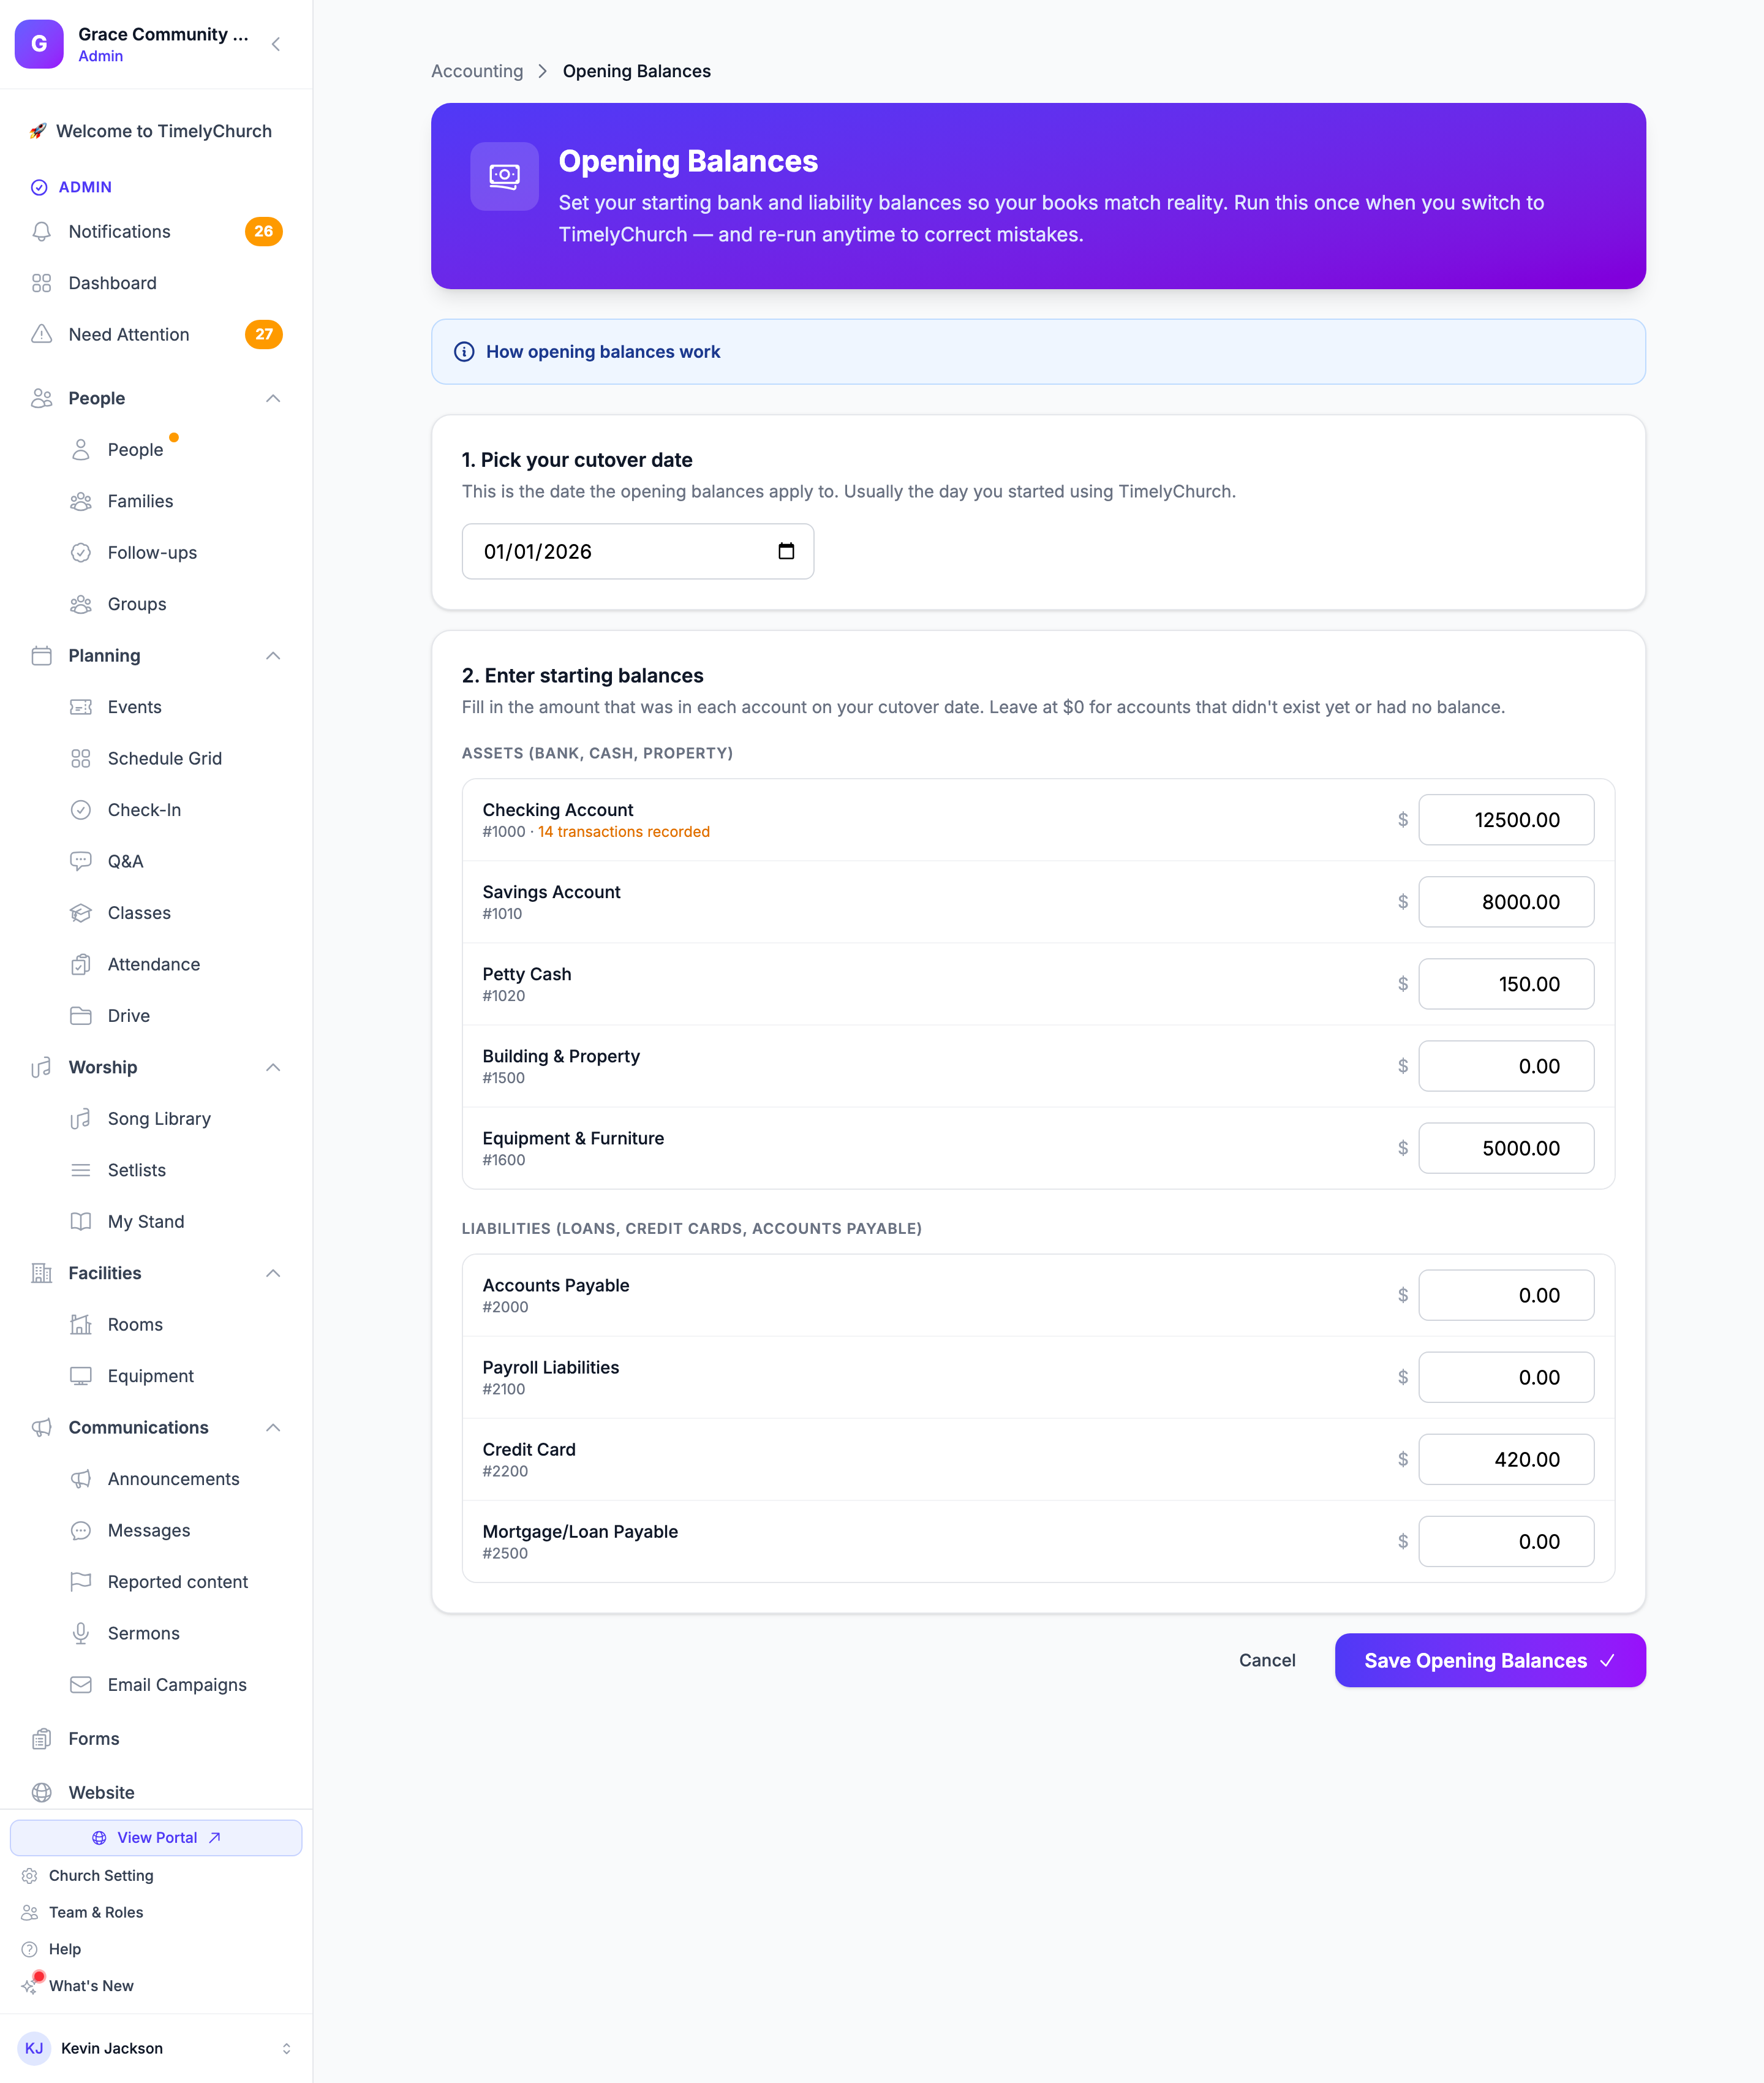The width and height of the screenshot is (1764, 2083).
Task: Click What's New in sidebar footer
Action: 91,1985
